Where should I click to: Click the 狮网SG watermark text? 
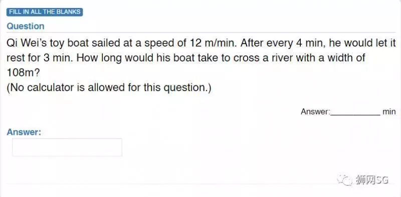(x=371, y=180)
